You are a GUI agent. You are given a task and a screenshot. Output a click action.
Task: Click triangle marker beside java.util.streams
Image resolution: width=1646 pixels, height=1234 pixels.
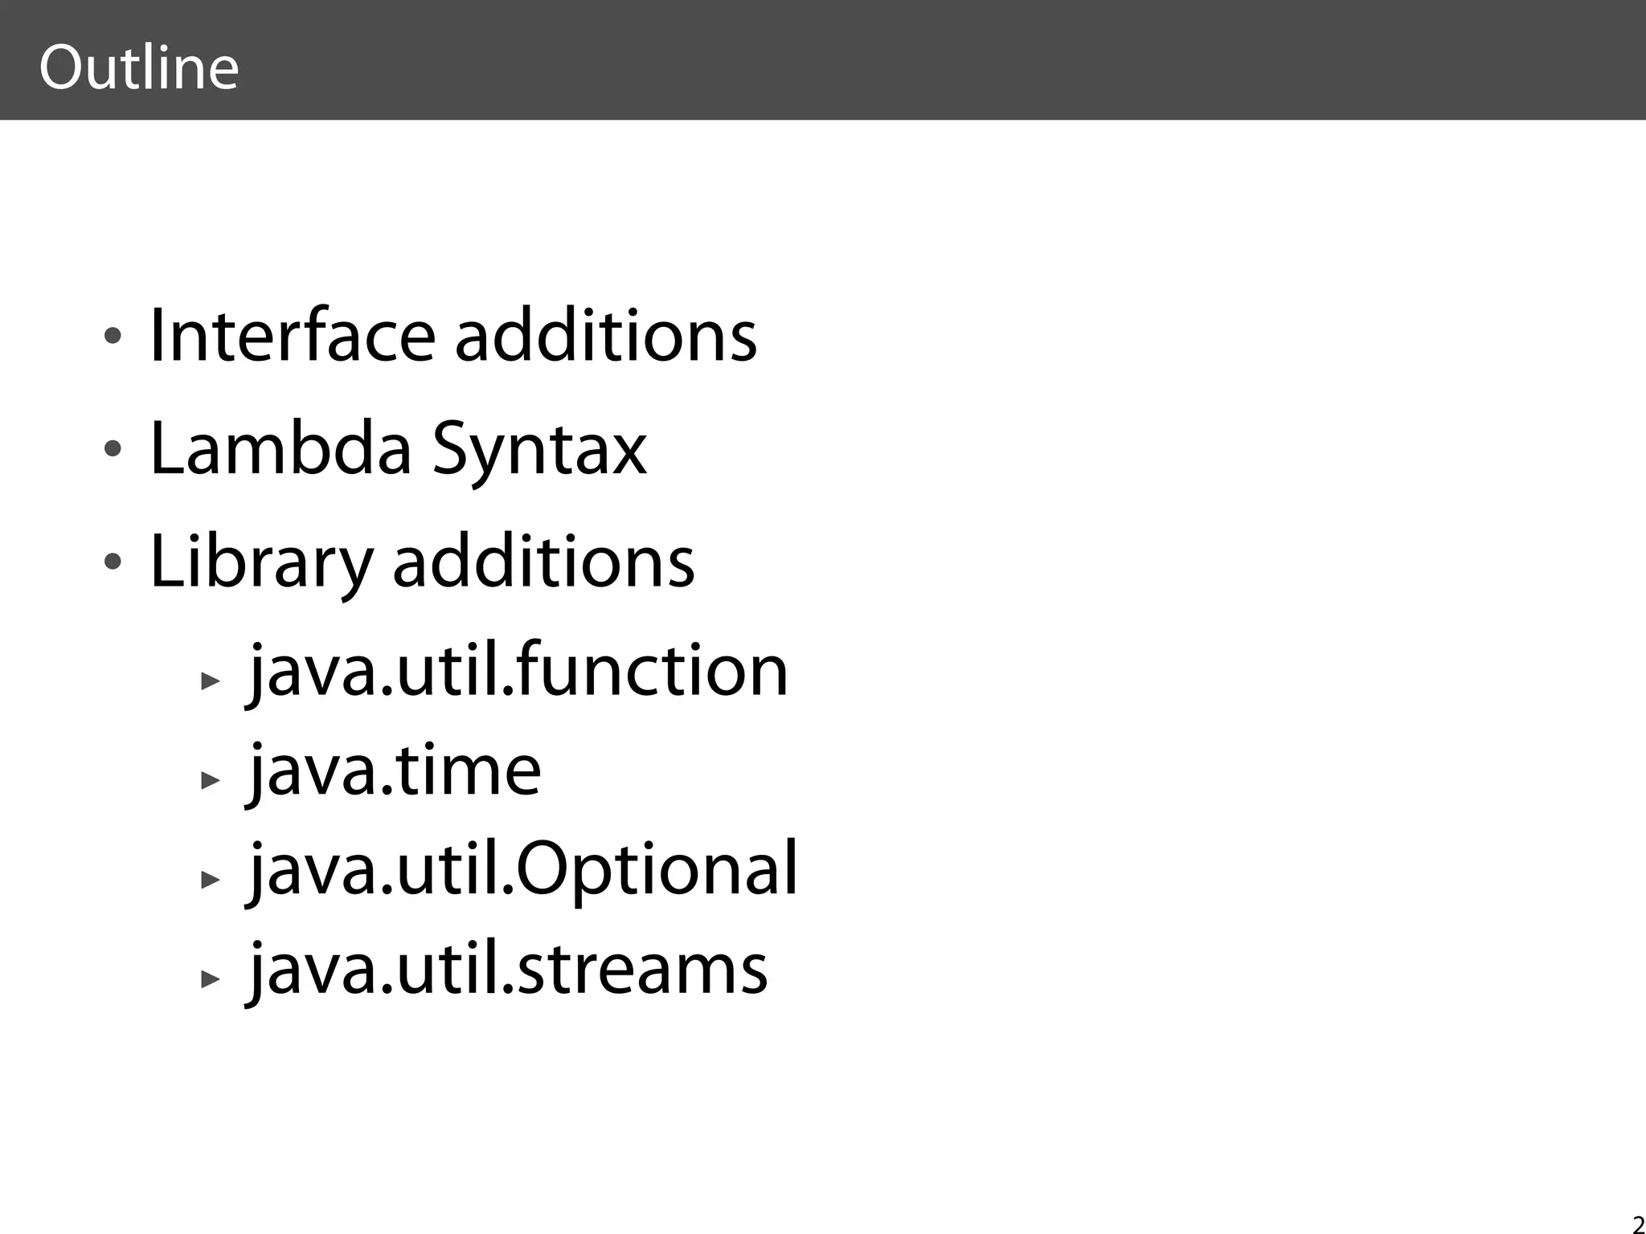pyautogui.click(x=211, y=979)
